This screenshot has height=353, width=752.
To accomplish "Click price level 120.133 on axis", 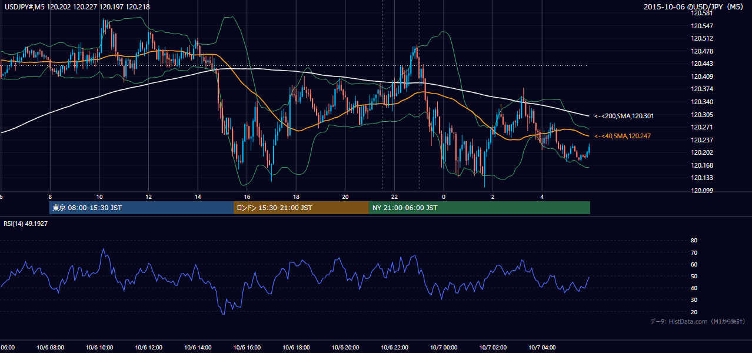I will (703, 178).
